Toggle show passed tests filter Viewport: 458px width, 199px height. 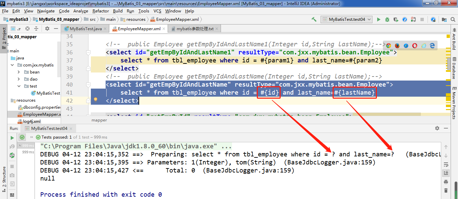pyautogui.click(x=22, y=137)
